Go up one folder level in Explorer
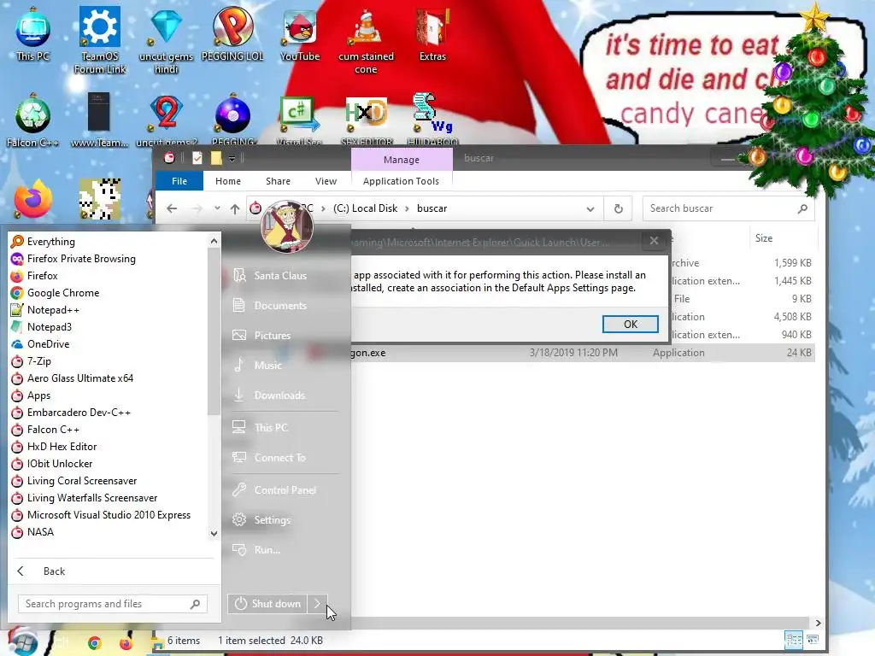Screen dimensions: 875x656 pos(235,208)
